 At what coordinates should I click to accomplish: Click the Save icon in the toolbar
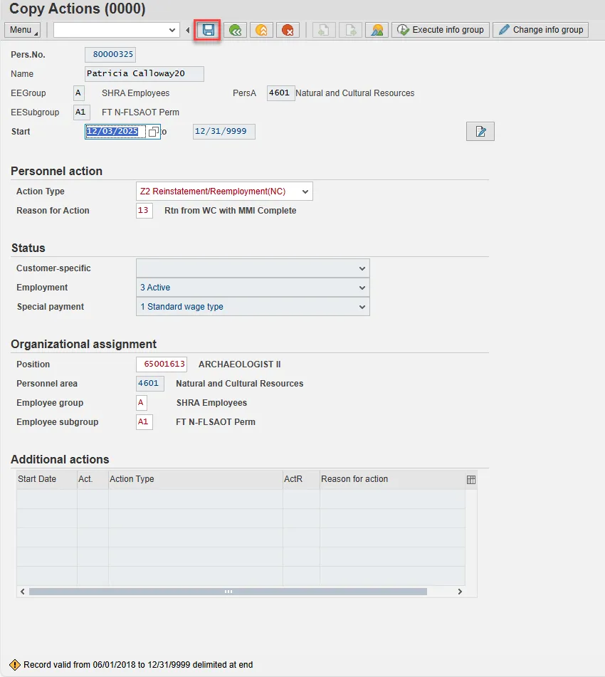pos(209,30)
